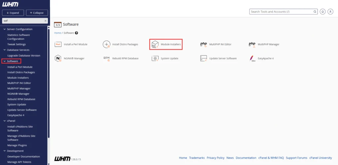Viewport: 338px width, 165px height.
Task: Open Developer Documentation in sidebar
Action: (23, 157)
